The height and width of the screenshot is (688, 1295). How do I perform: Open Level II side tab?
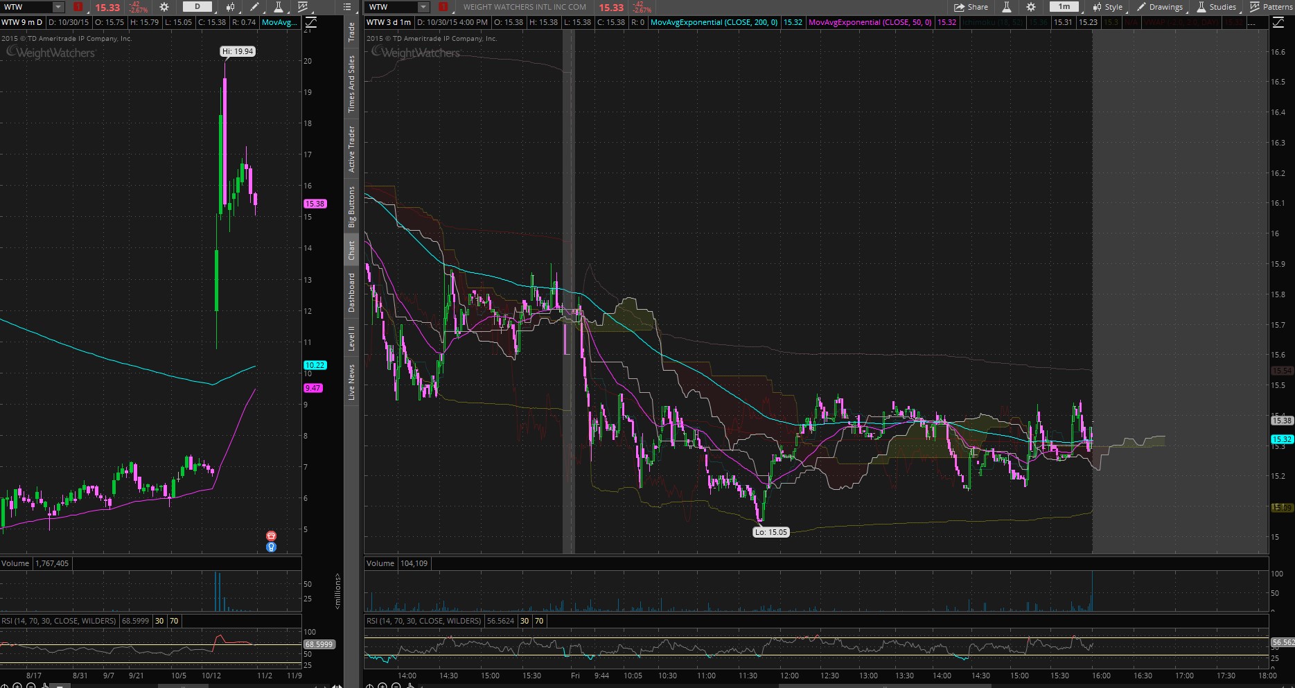point(351,338)
